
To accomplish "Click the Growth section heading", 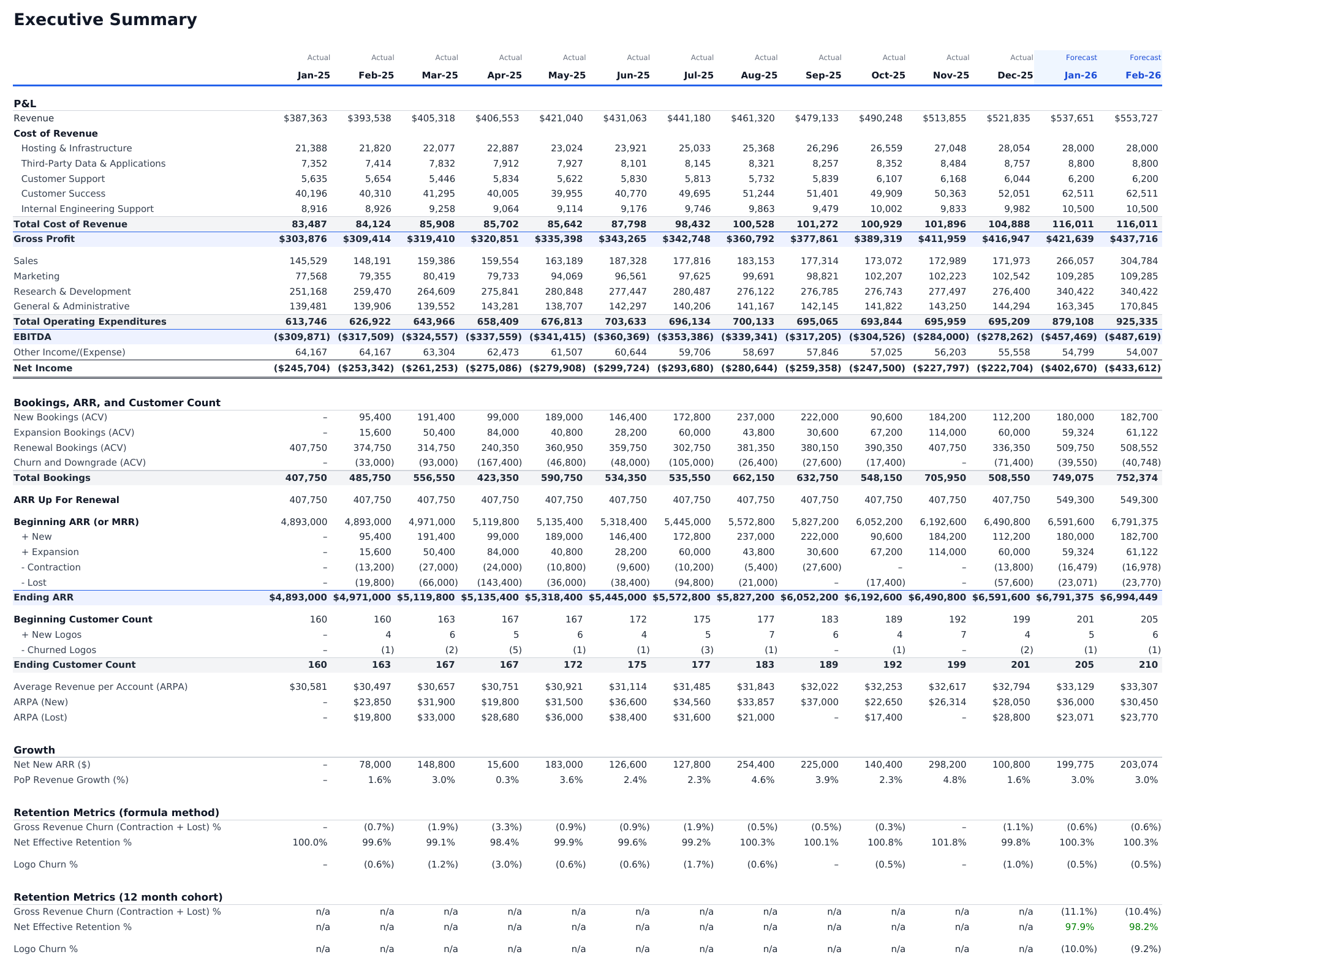I will tap(34, 750).
